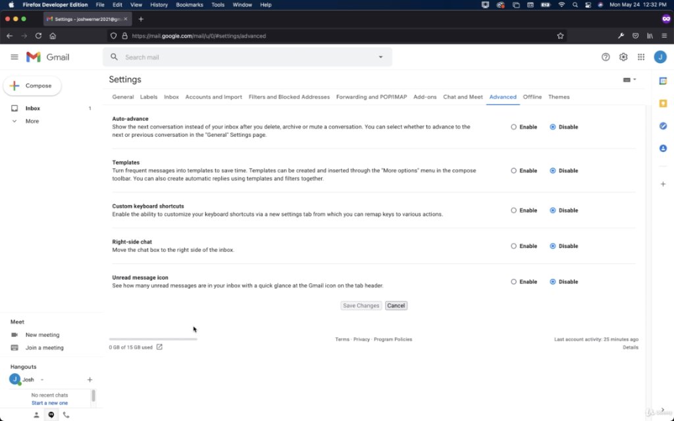Open the developer wrench icon in toolbar
Image resolution: width=674 pixels, height=421 pixels.
click(621, 36)
